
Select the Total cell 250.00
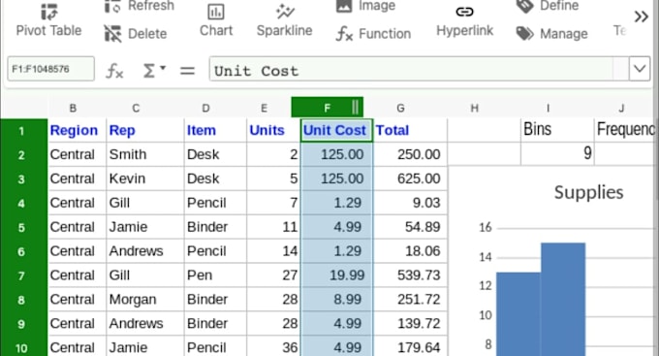tap(410, 154)
